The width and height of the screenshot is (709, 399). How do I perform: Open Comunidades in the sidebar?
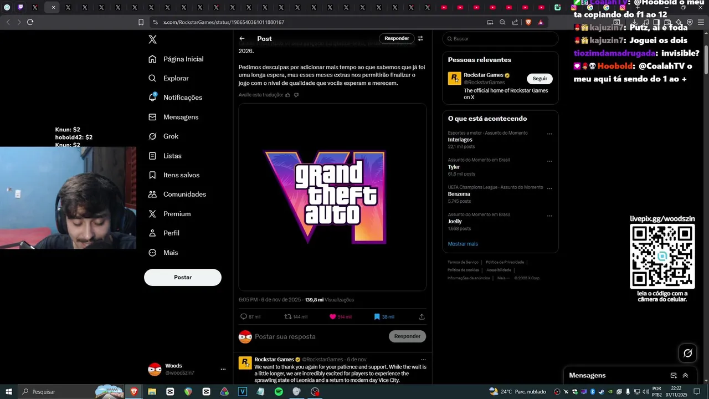click(x=177, y=195)
